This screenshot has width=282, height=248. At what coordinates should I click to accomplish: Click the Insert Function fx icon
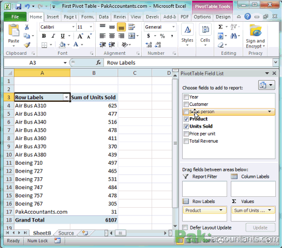coord(98,63)
